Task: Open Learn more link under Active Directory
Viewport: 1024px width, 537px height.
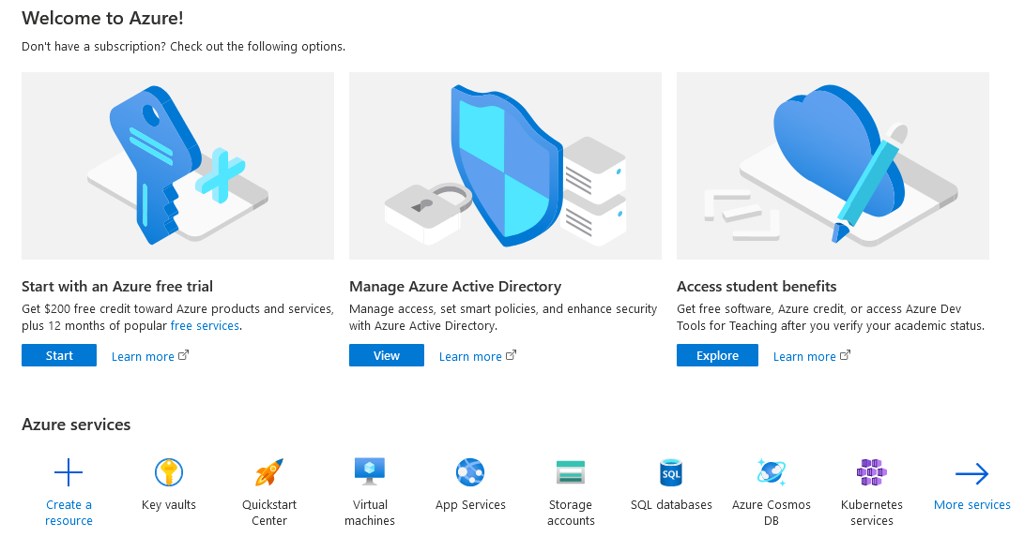Action: (x=470, y=356)
